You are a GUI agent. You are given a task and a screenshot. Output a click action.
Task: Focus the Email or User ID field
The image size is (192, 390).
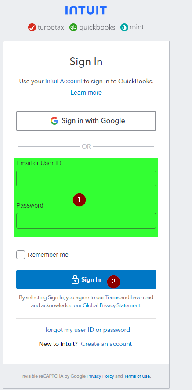tap(86, 178)
